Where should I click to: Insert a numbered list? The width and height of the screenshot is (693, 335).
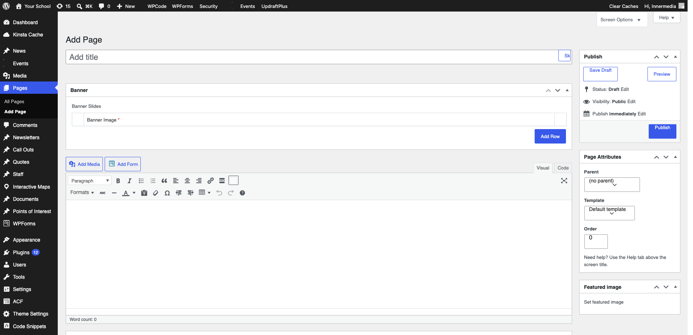[153, 181]
